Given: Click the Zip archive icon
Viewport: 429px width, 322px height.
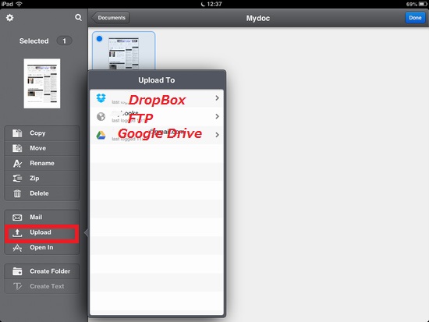Looking at the screenshot, I should pyautogui.click(x=17, y=179).
